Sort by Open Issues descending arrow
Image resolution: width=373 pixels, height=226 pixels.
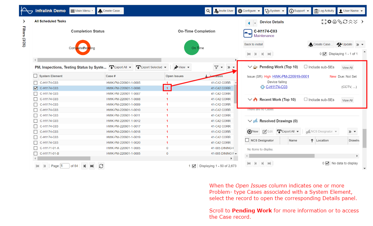pos(206,76)
